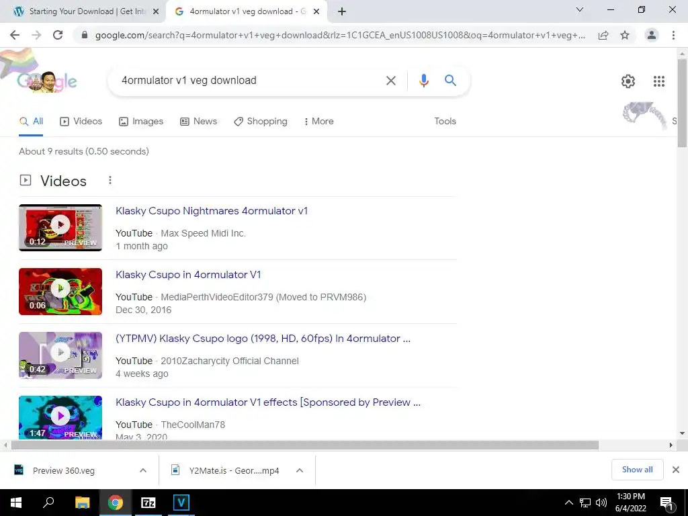The image size is (688, 516).
Task: Play the 0:06 video thumbnail
Action: [x=60, y=292]
